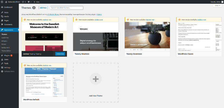Click the admin avatar in top bar

(x=222, y=2)
